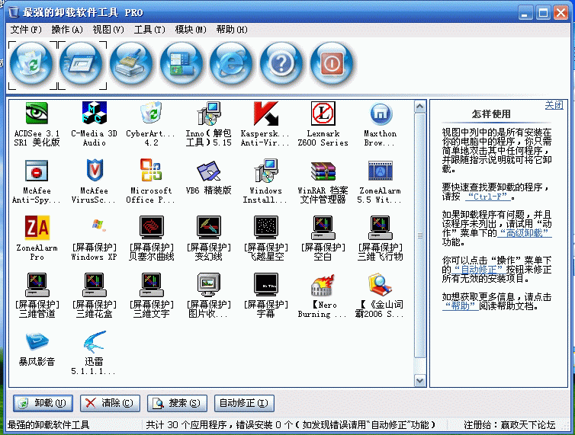
Task: Click the program list scroll down arrow
Action: coord(420,380)
